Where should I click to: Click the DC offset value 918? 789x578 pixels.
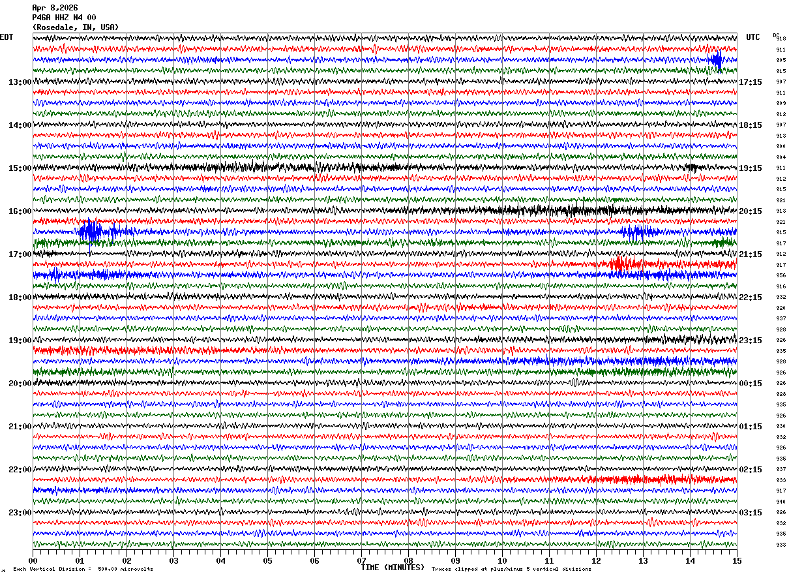(781, 39)
